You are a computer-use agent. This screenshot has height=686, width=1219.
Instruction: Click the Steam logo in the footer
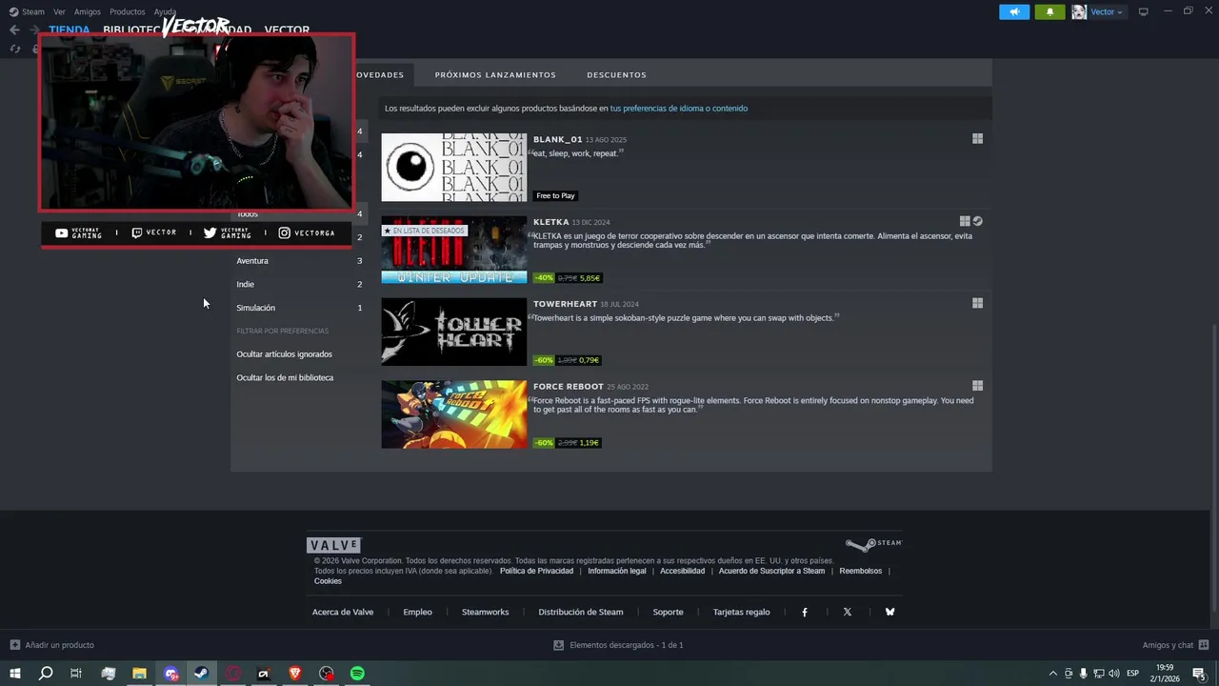click(x=873, y=545)
